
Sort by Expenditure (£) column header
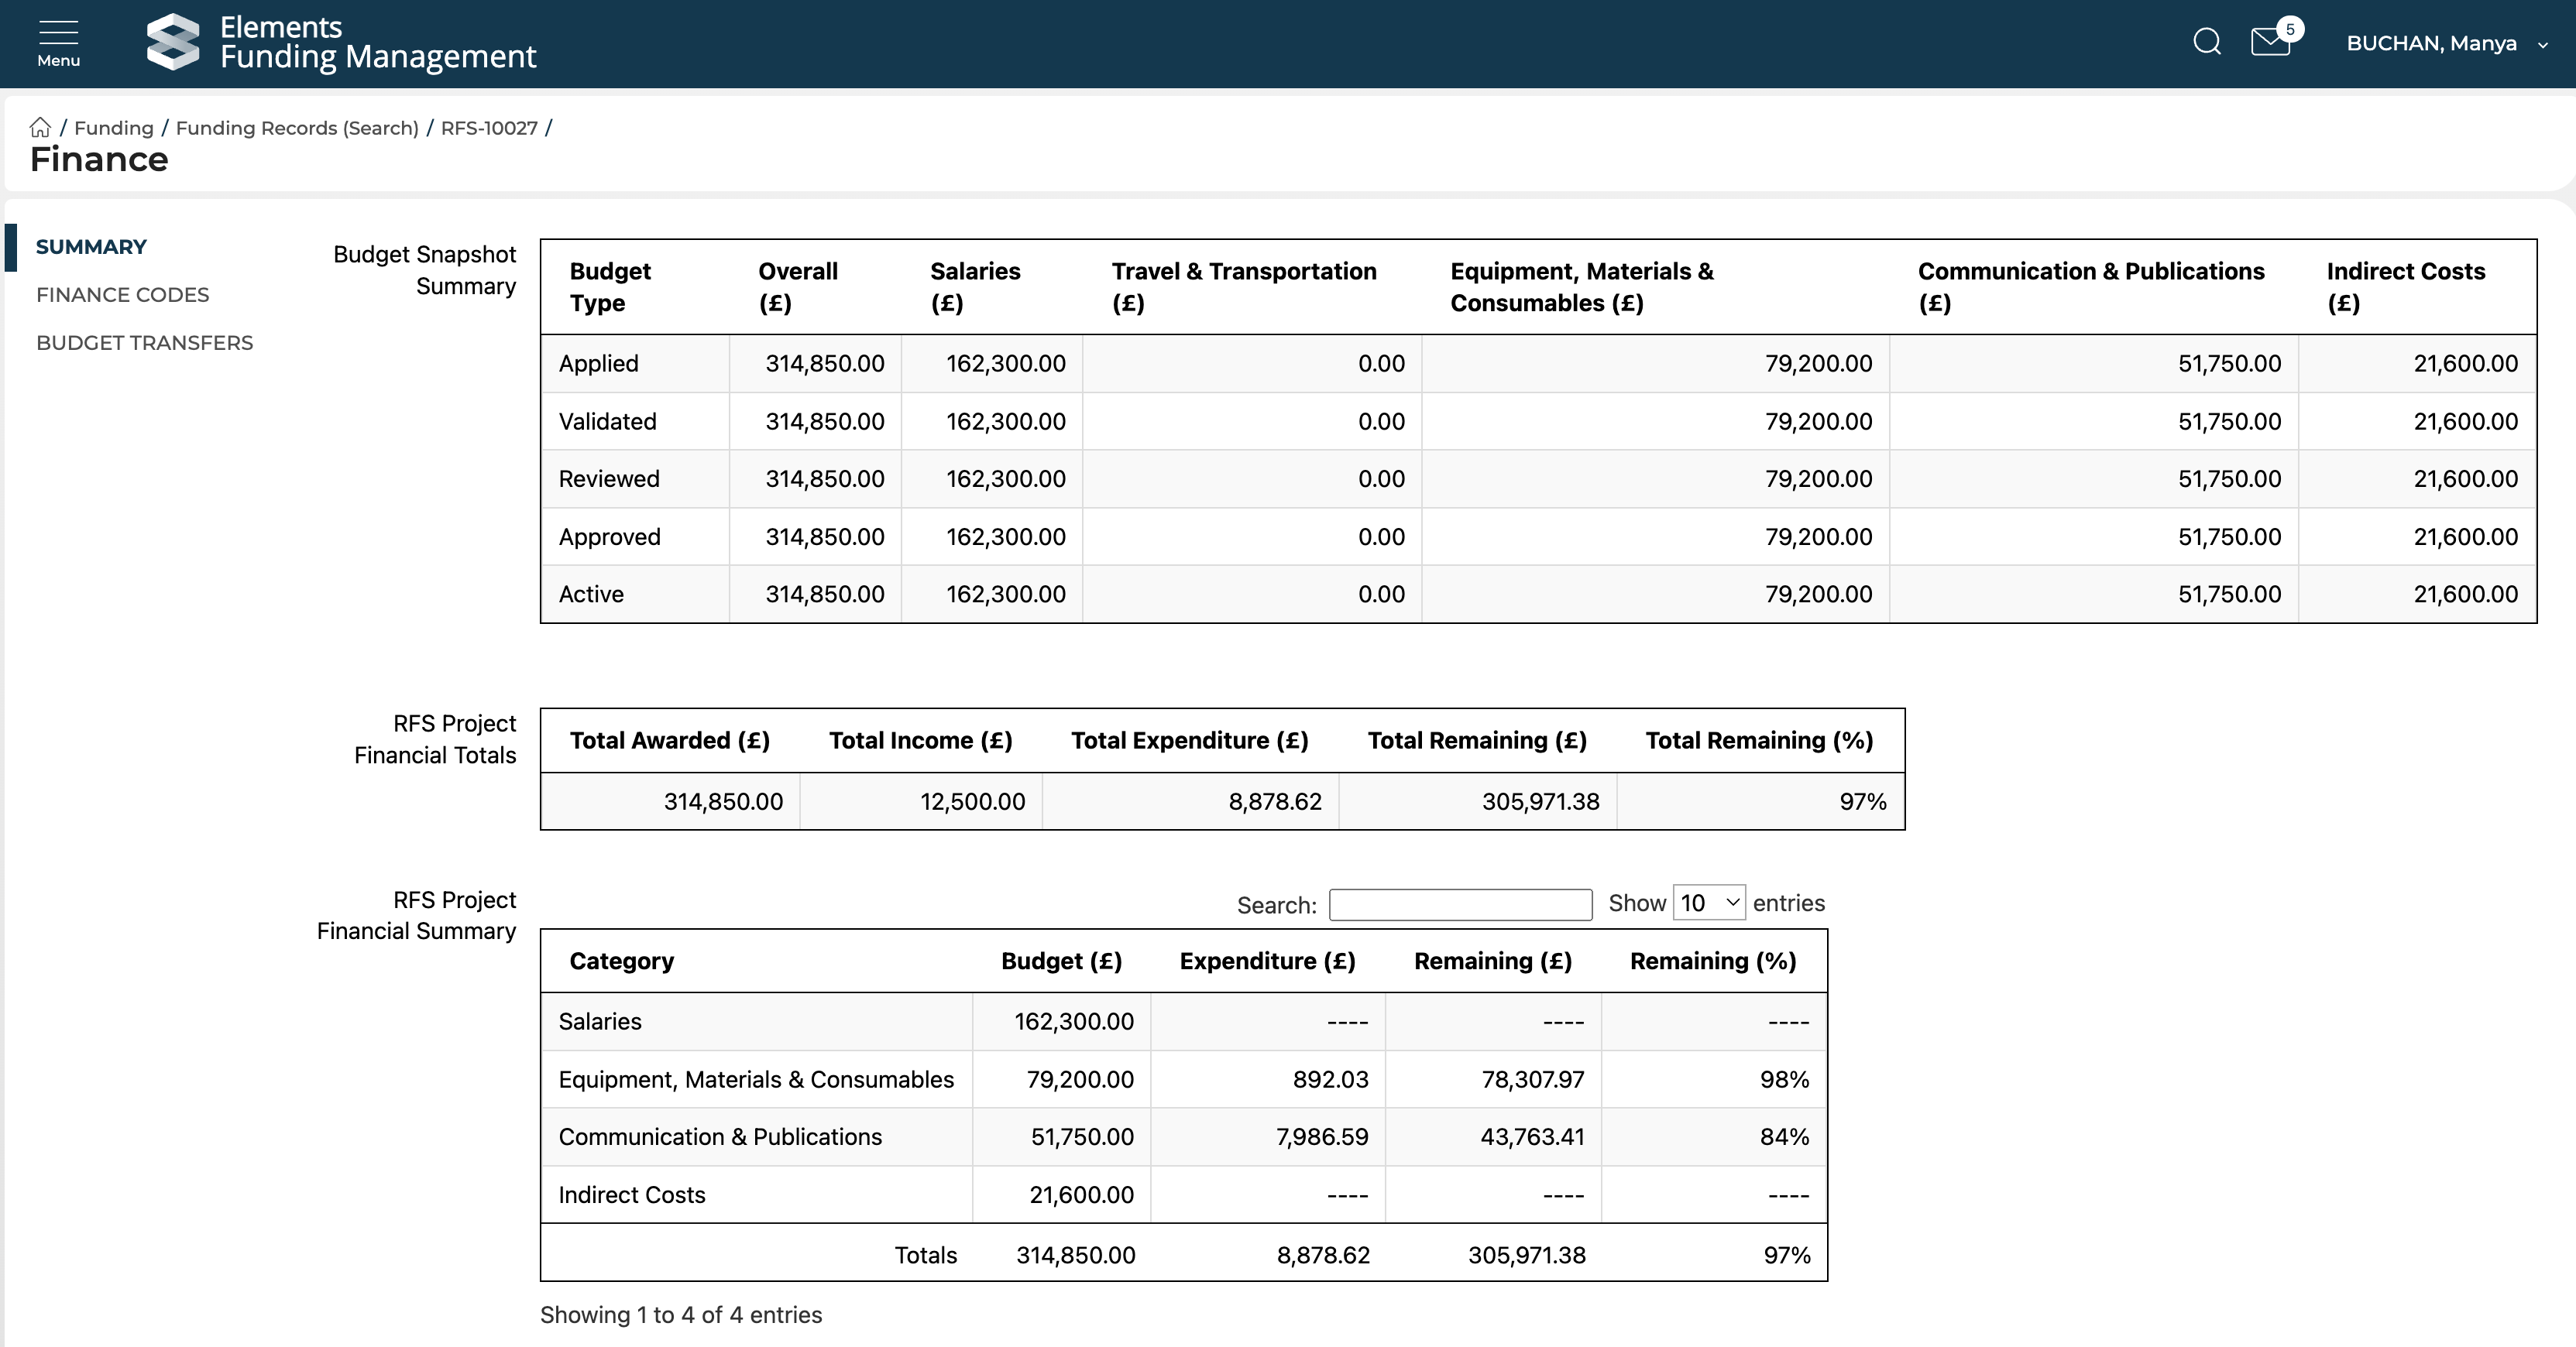(1267, 961)
